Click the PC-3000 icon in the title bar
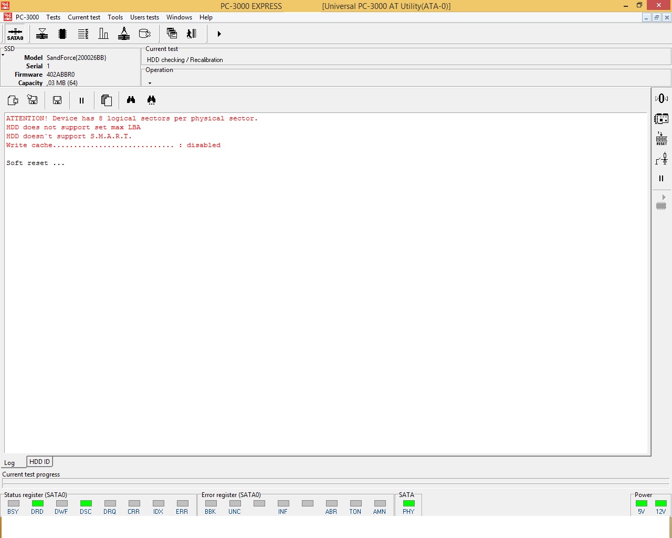 click(5, 6)
